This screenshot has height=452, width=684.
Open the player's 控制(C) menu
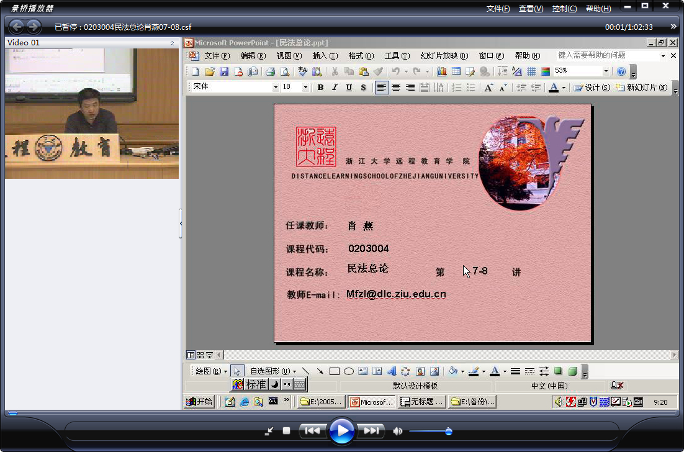point(564,9)
